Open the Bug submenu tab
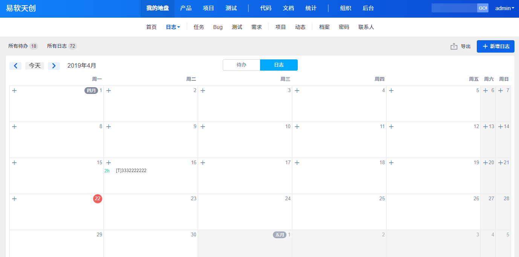Image resolution: width=519 pixels, height=257 pixels. [x=218, y=27]
